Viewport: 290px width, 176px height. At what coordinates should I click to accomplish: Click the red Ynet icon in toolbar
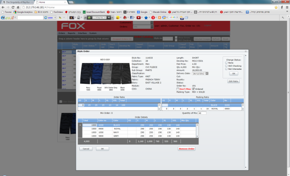pyautogui.click(x=153, y=17)
